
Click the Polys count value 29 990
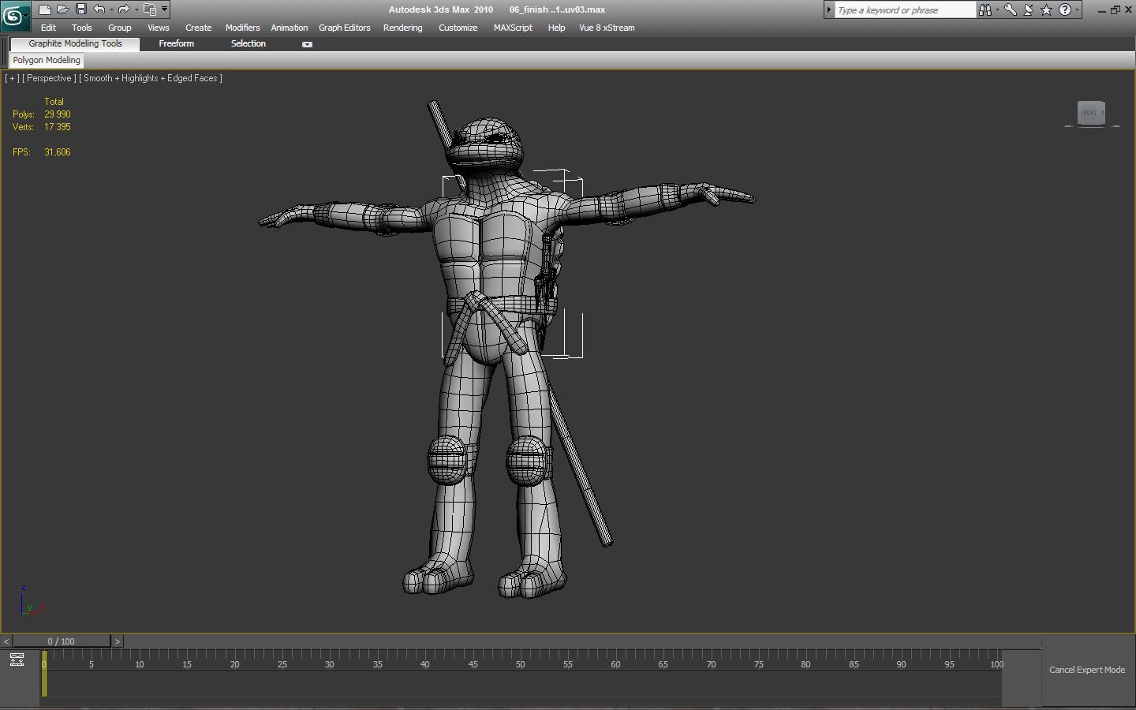pyautogui.click(x=58, y=114)
